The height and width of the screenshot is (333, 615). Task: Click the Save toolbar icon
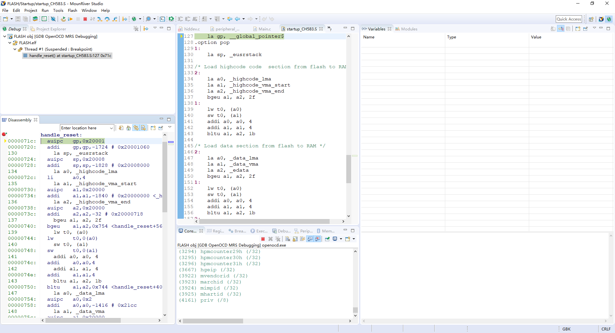coord(18,19)
